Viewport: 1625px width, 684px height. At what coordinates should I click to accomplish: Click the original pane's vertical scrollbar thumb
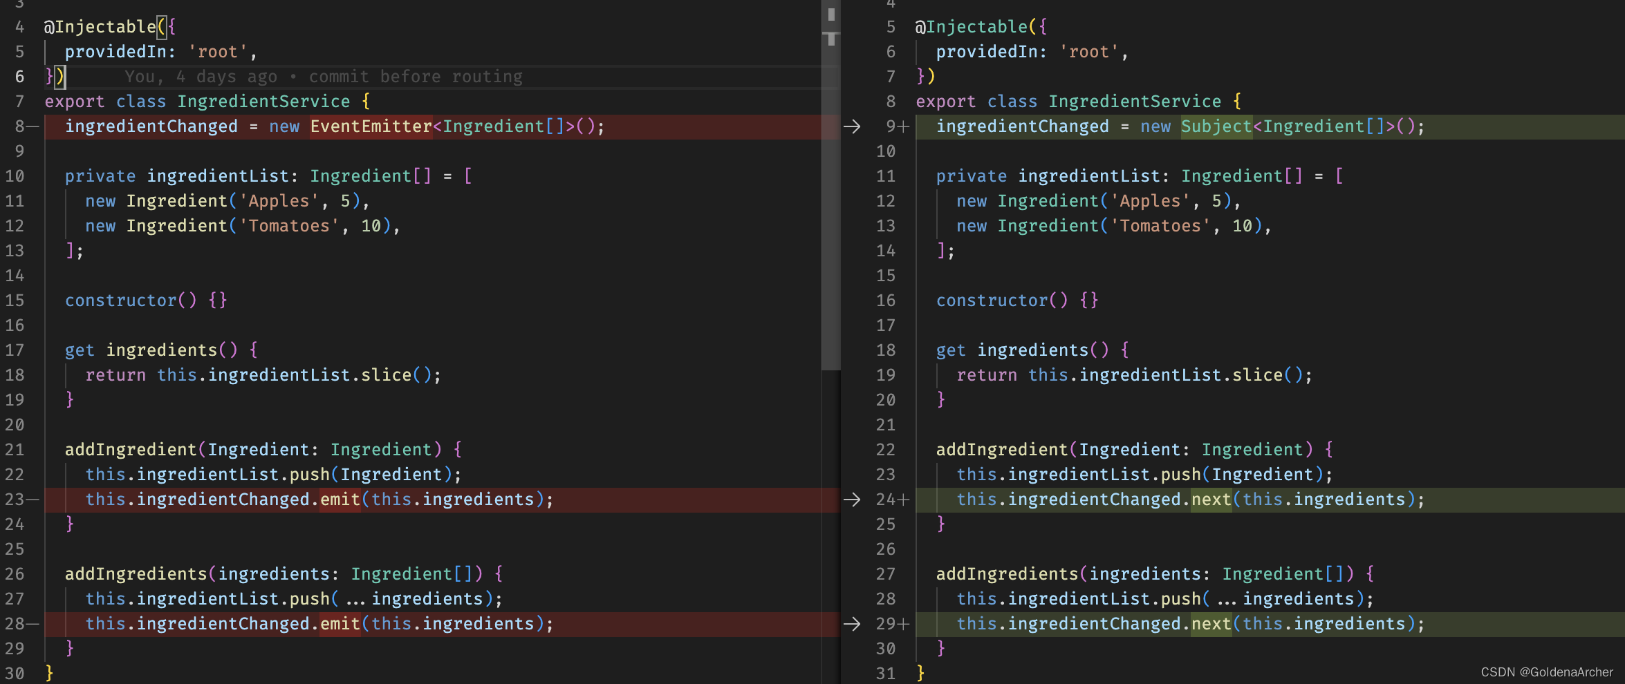click(831, 185)
